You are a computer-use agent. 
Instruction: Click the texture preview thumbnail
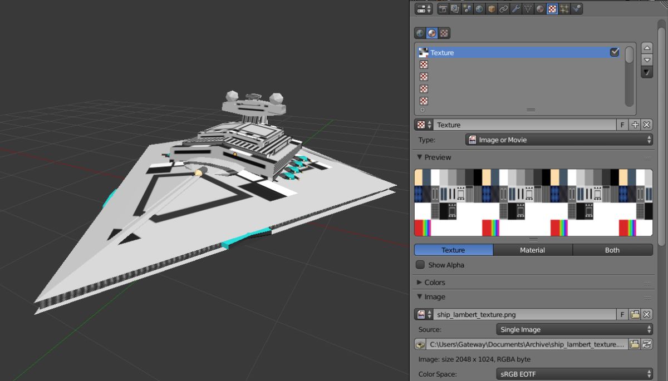click(533, 202)
